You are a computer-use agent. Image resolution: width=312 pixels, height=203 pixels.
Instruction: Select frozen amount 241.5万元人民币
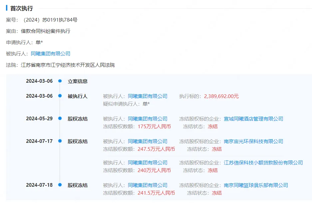(x=156, y=193)
